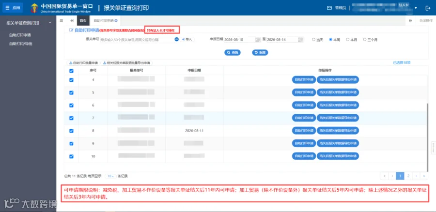Image resolution: width=436 pixels, height=212 pixels.
Task: Click 自助打印申请 button in row 4
Action: (x=304, y=80)
